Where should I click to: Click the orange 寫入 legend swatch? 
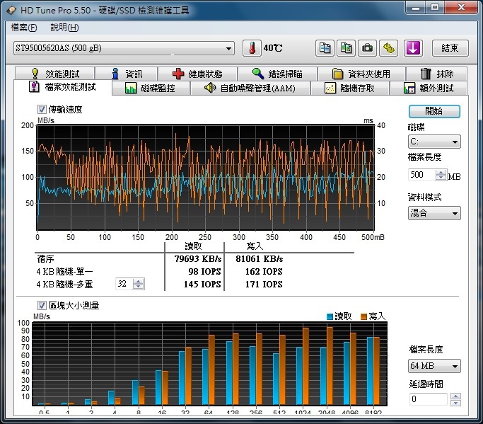[x=363, y=316]
